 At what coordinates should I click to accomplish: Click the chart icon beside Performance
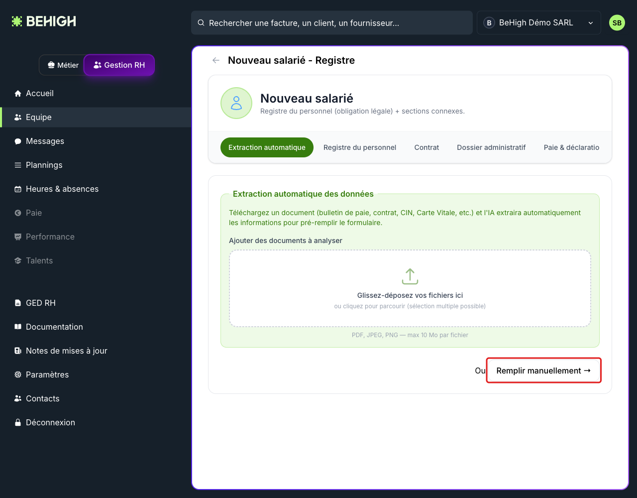pos(18,237)
